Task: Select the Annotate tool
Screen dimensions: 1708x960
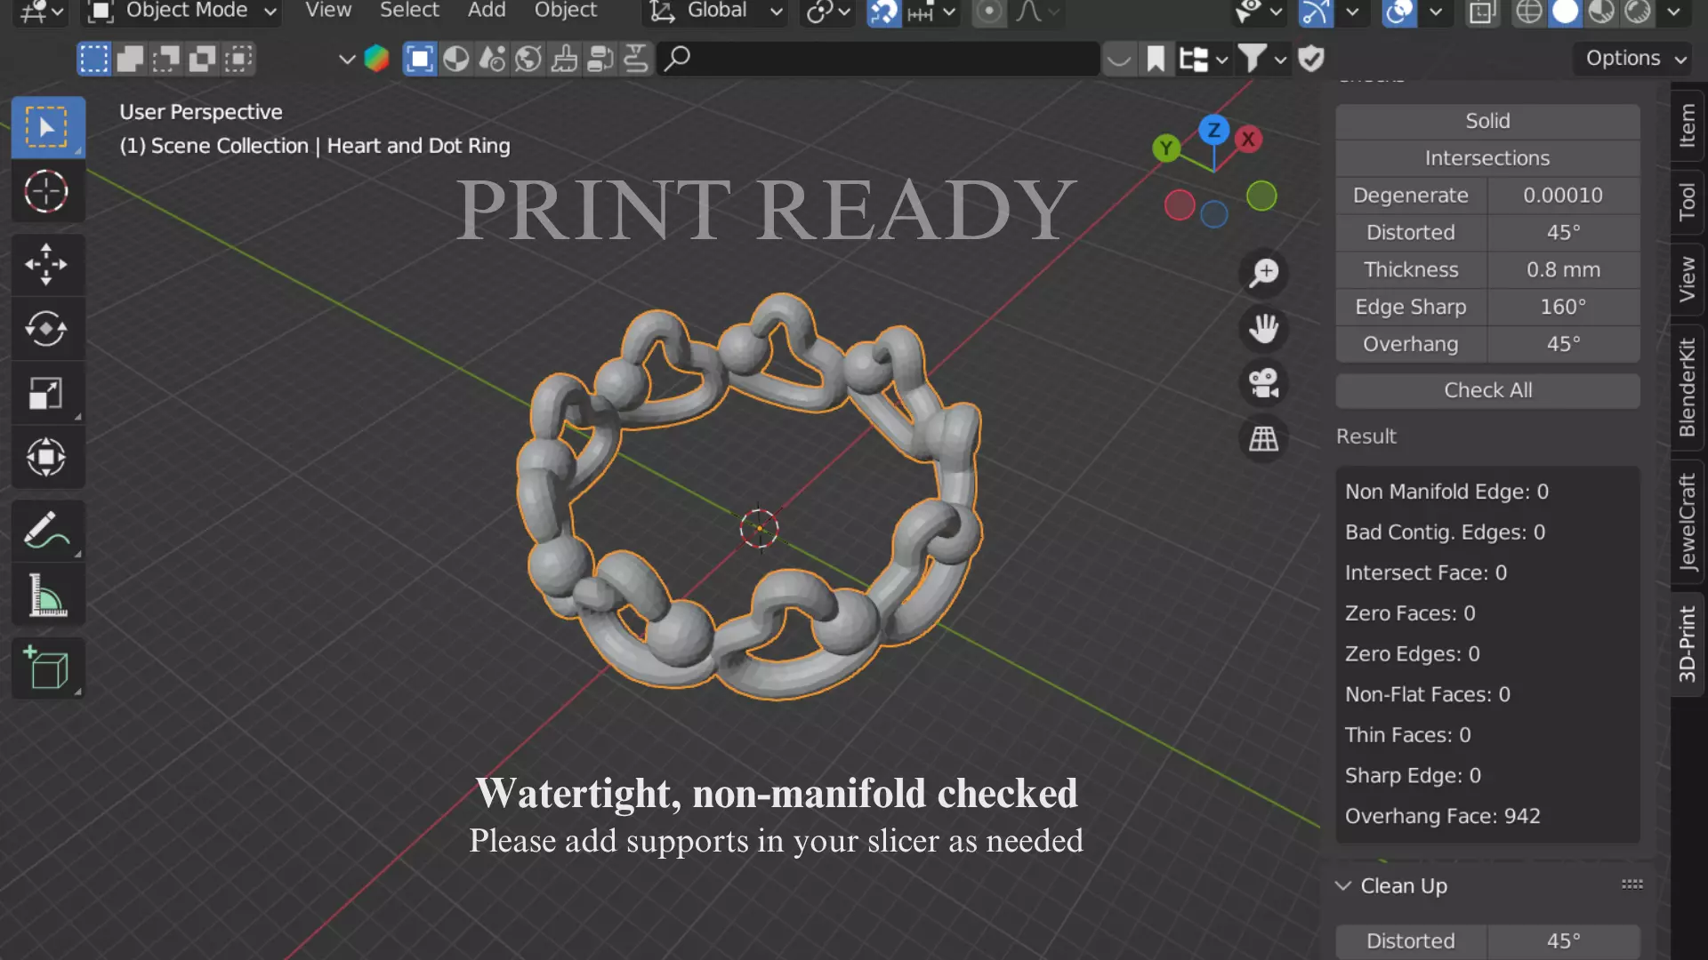Action: point(46,531)
